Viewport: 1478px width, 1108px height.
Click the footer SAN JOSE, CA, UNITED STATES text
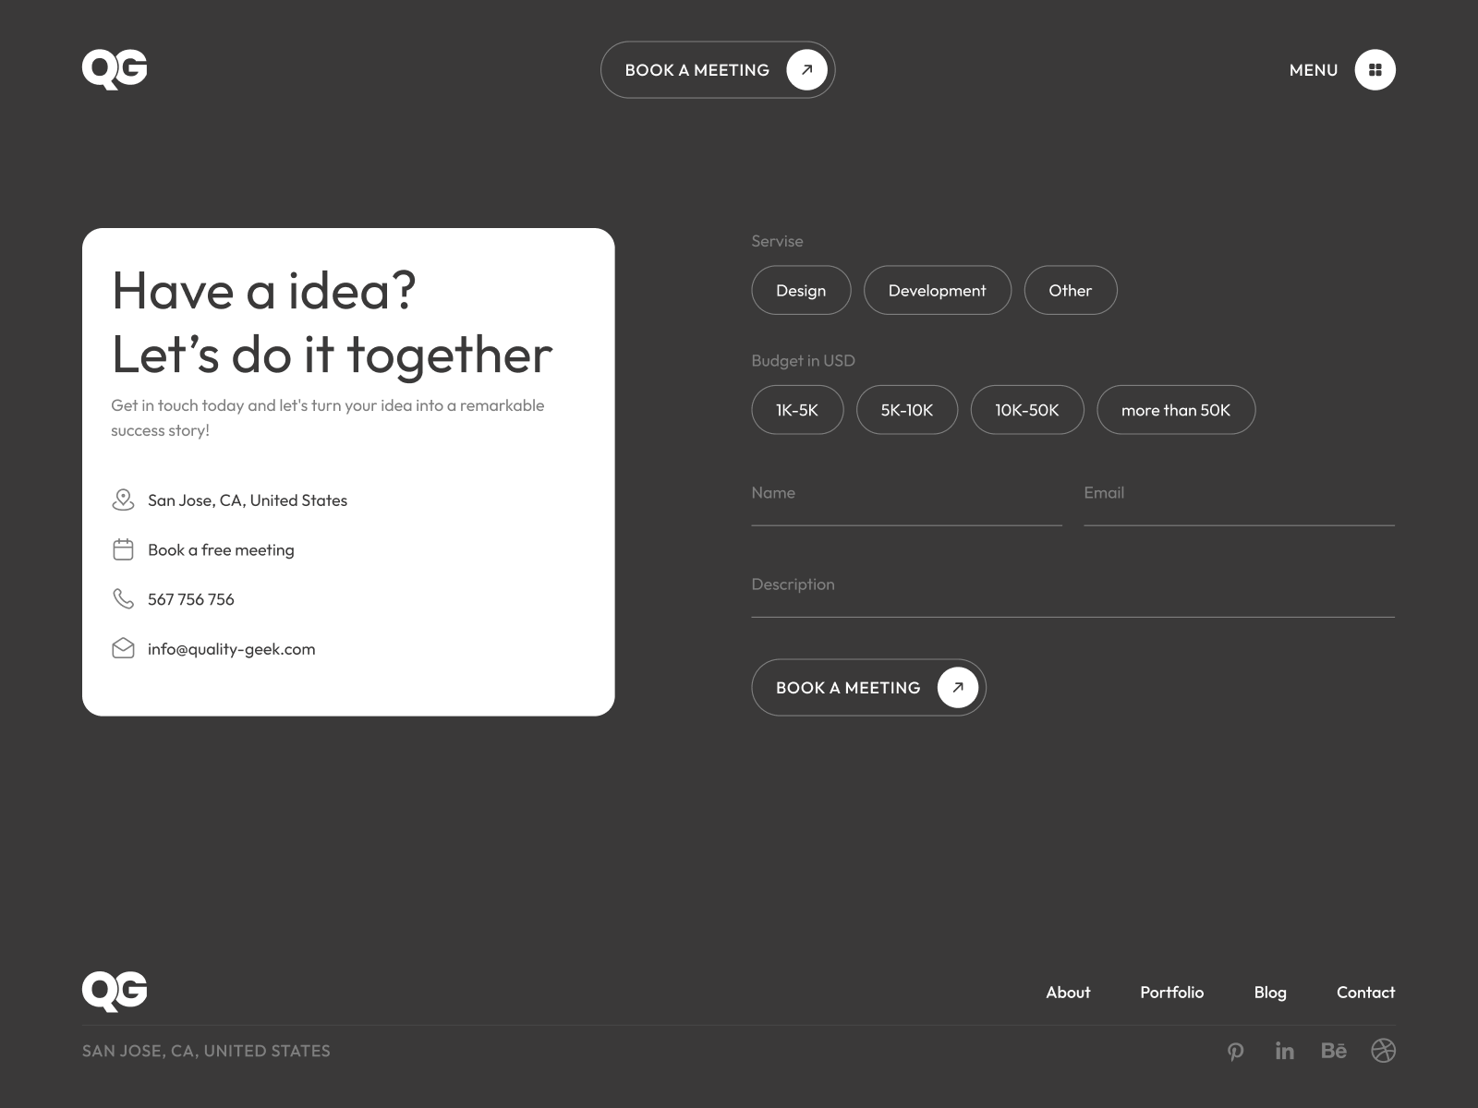click(206, 1051)
